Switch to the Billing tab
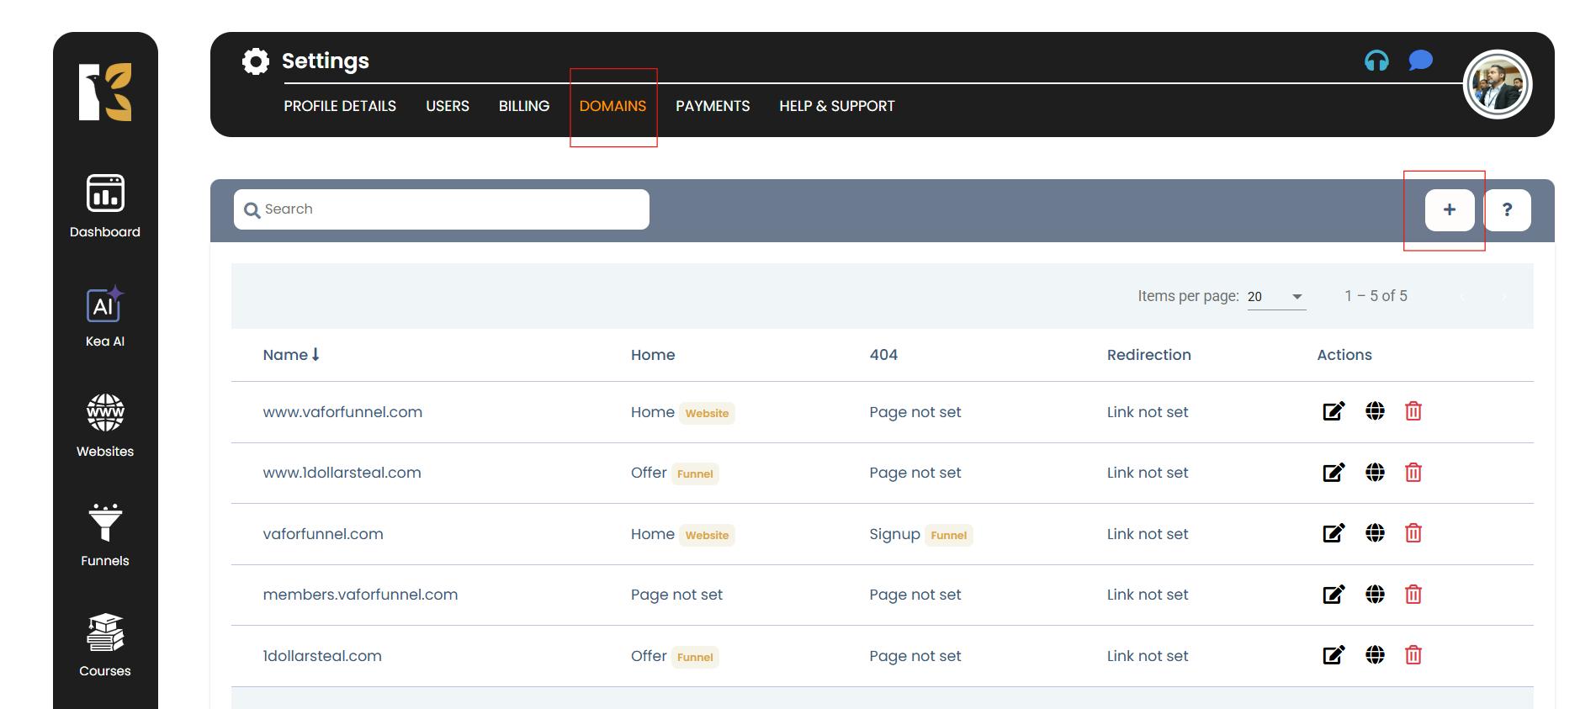This screenshot has height=709, width=1596. [523, 106]
